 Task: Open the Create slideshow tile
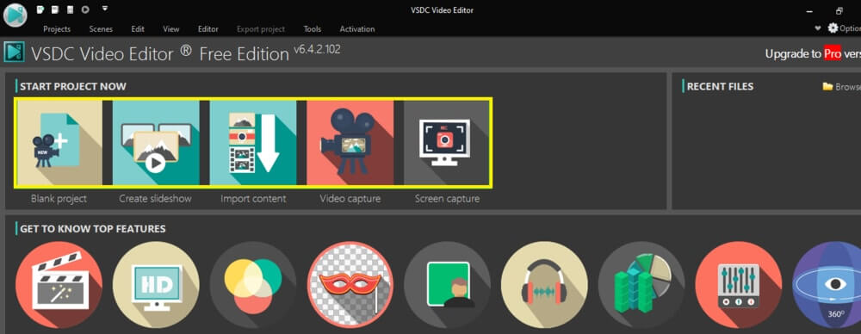coord(156,143)
